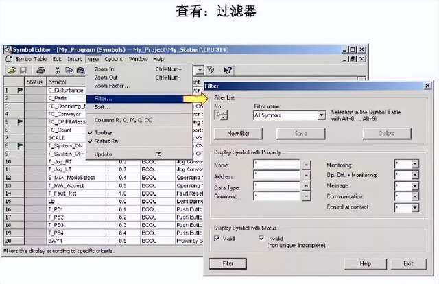
Task: Click the New filter button
Action: pos(238,134)
